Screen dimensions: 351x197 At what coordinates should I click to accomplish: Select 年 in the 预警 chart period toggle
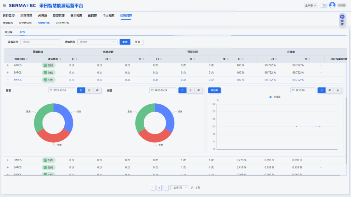(x=198, y=90)
